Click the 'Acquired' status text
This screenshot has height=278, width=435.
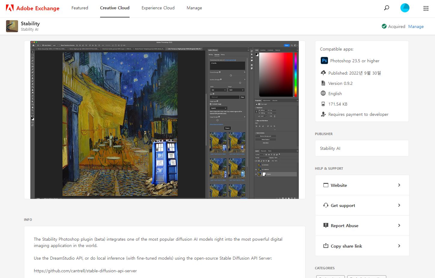point(397,26)
